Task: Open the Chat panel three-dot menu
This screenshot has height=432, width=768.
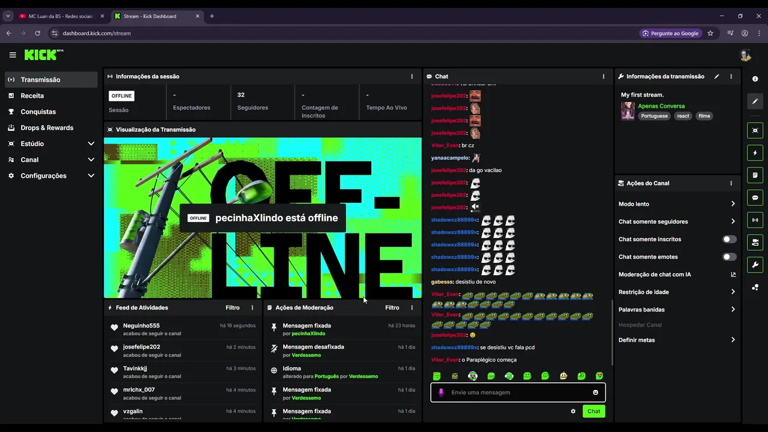Action: [x=604, y=76]
